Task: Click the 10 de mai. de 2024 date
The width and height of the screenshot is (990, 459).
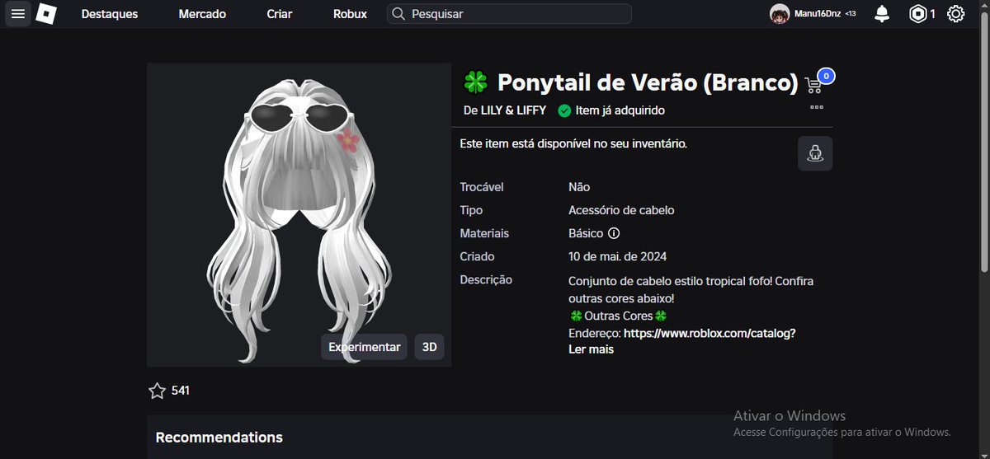Action: [x=618, y=256]
